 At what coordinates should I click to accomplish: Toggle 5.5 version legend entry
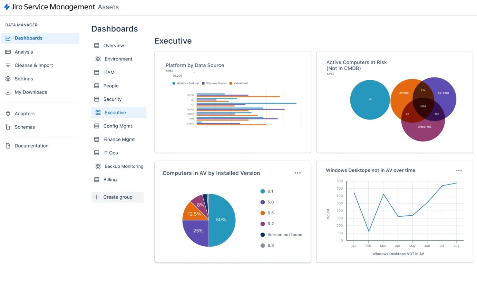267,213
